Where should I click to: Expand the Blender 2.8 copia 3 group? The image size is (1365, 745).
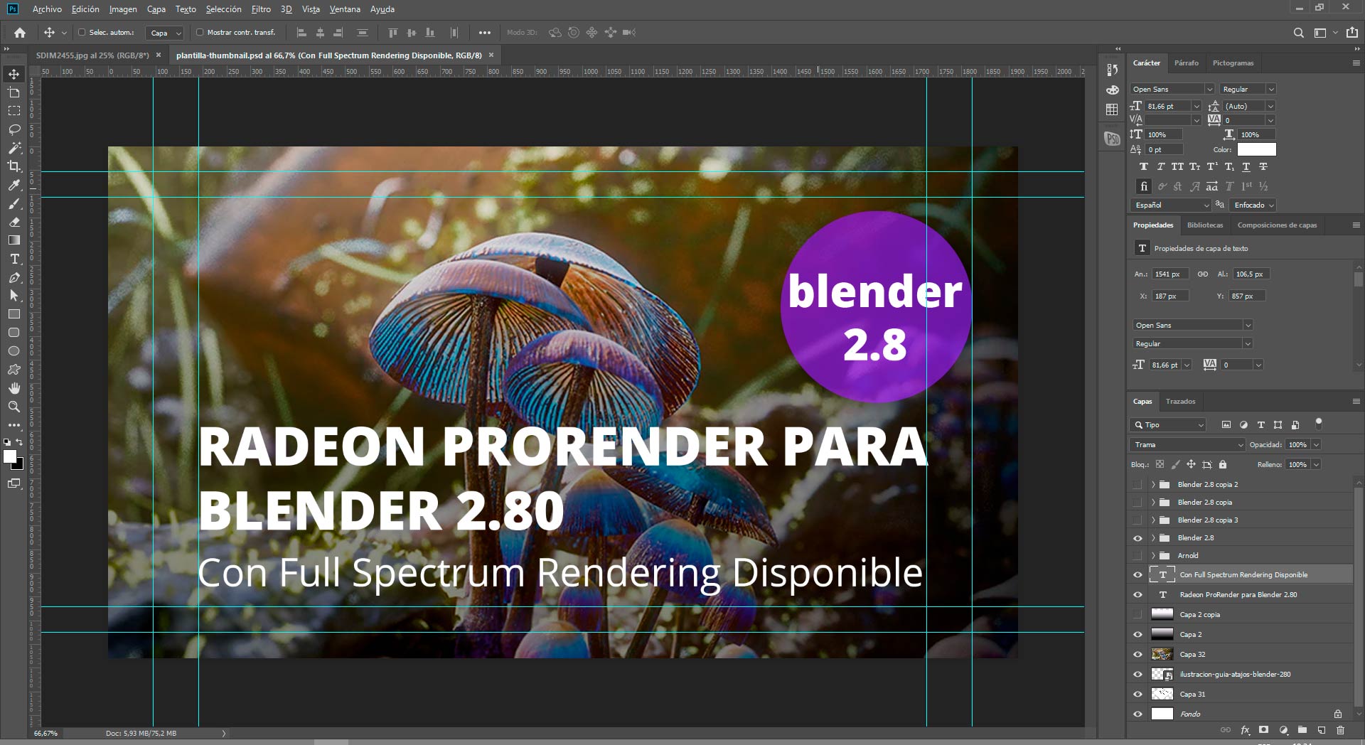tap(1153, 520)
